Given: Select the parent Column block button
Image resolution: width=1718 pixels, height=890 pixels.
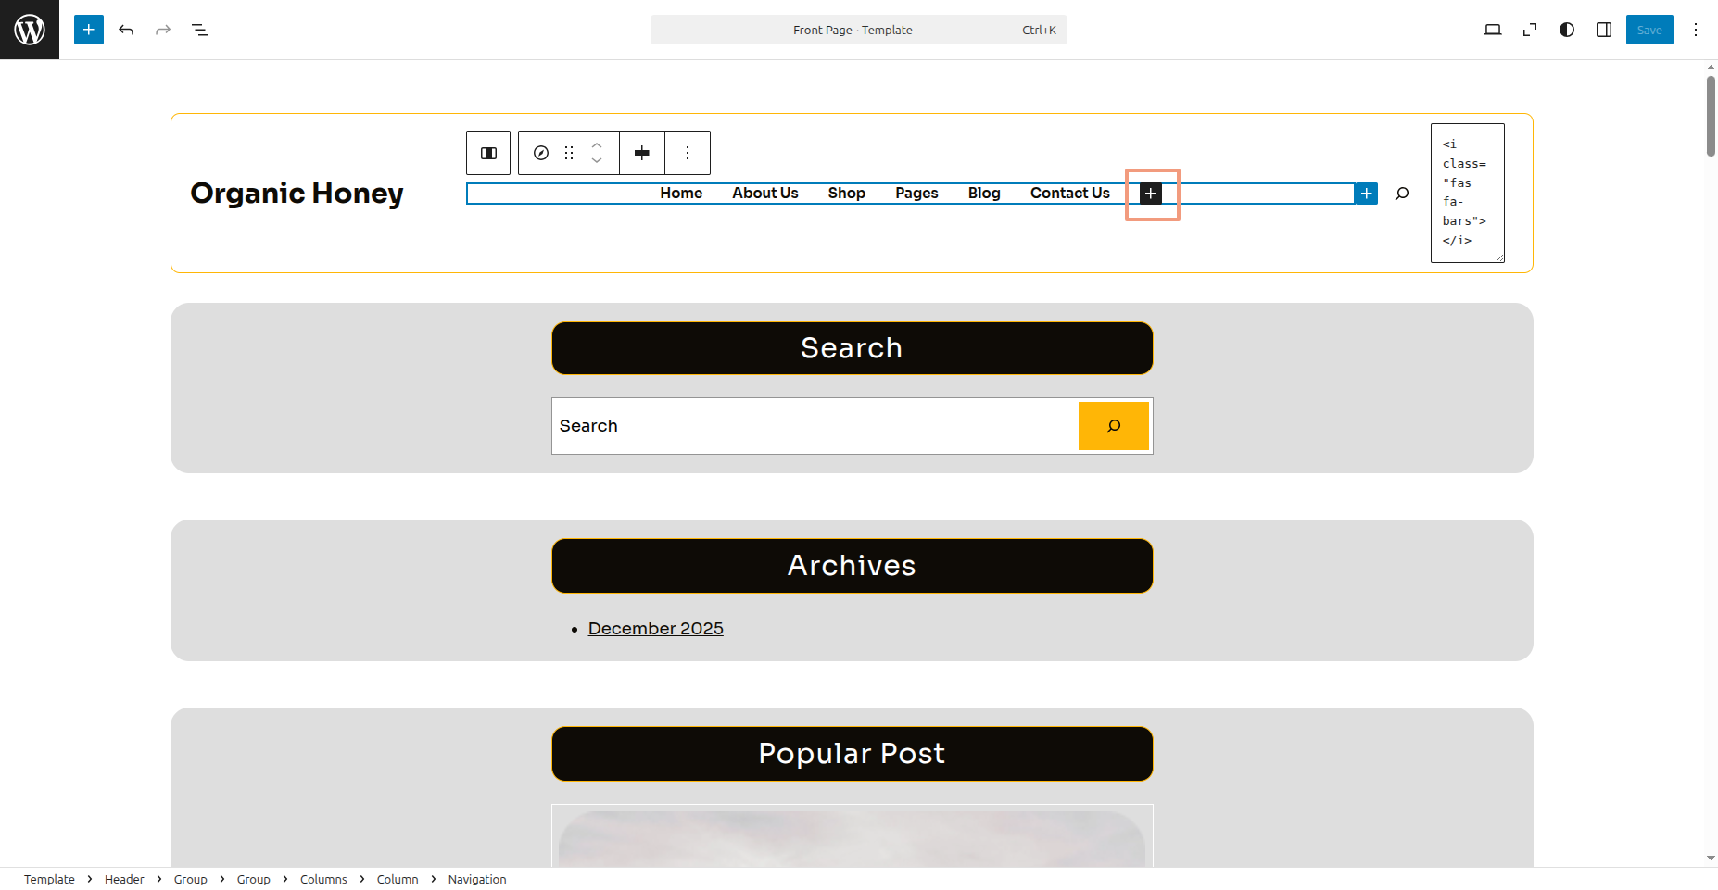Looking at the screenshot, I should (488, 153).
